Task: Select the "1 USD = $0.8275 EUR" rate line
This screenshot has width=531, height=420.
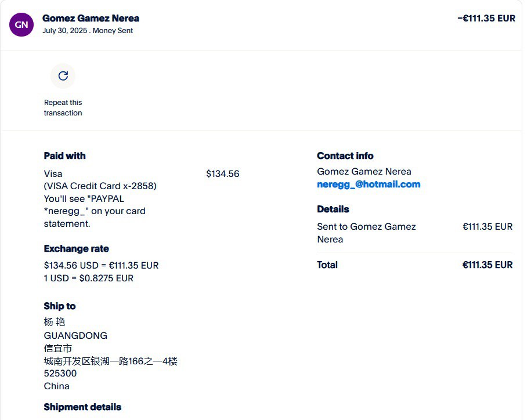Action: [x=88, y=278]
